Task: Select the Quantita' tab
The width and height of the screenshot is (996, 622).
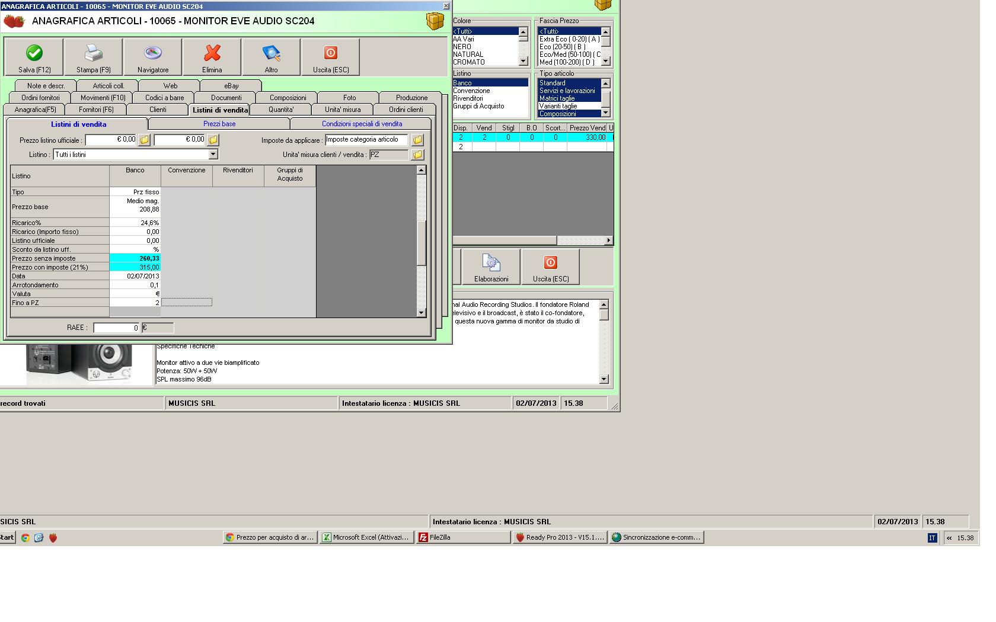Action: [281, 110]
